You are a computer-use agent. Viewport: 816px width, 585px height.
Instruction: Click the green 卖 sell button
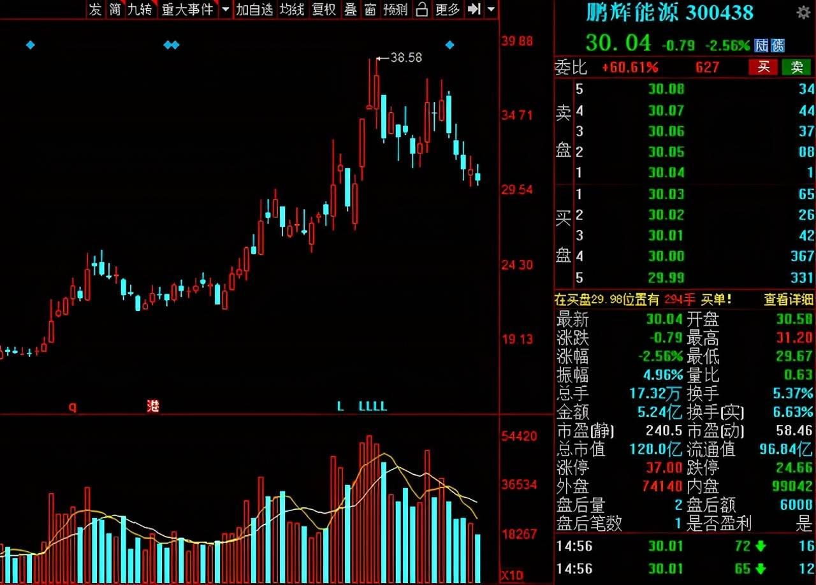(797, 67)
